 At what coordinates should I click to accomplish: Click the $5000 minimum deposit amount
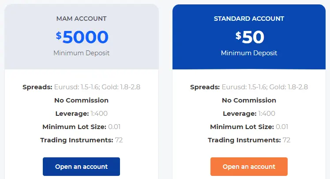[x=82, y=37]
